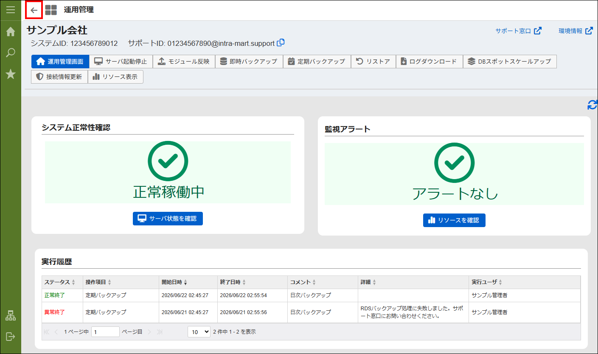The image size is (598, 354).
Task: Open favorites star icon in sidebar
Action: [x=11, y=75]
